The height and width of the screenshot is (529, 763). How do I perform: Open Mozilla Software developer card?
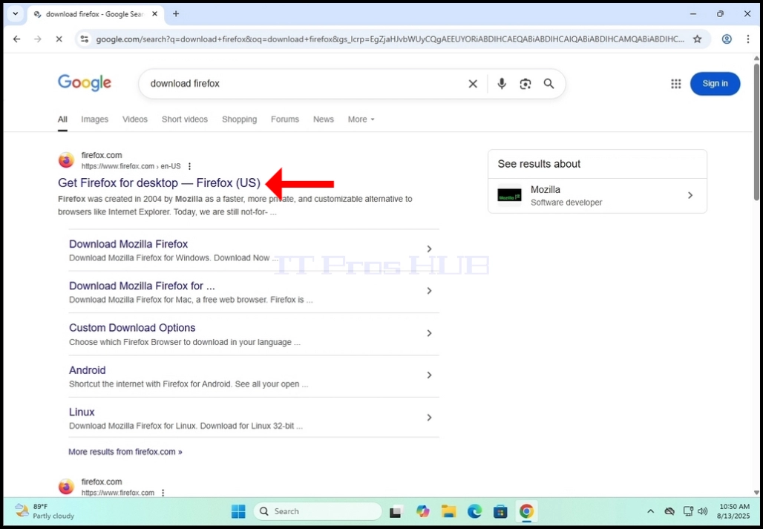[x=597, y=195]
